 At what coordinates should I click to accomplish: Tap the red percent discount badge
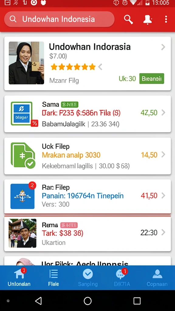pyautogui.click(x=34, y=123)
